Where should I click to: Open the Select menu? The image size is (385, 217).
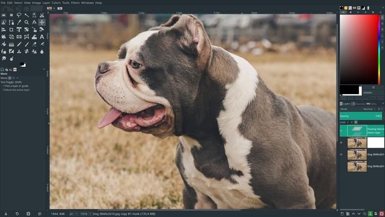(x=18, y=2)
